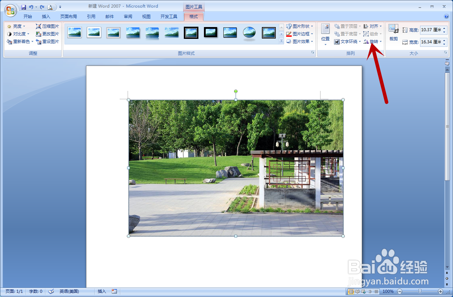Viewport: 453px width, 297px height.
Task: Apply the first picture style thumbnail
Action: pyautogui.click(x=75, y=33)
